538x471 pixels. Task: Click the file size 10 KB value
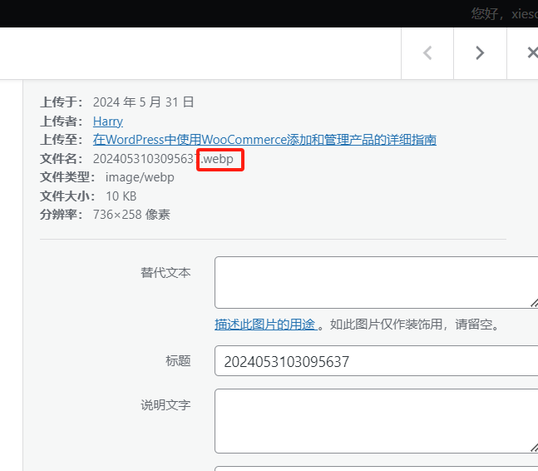tap(121, 196)
